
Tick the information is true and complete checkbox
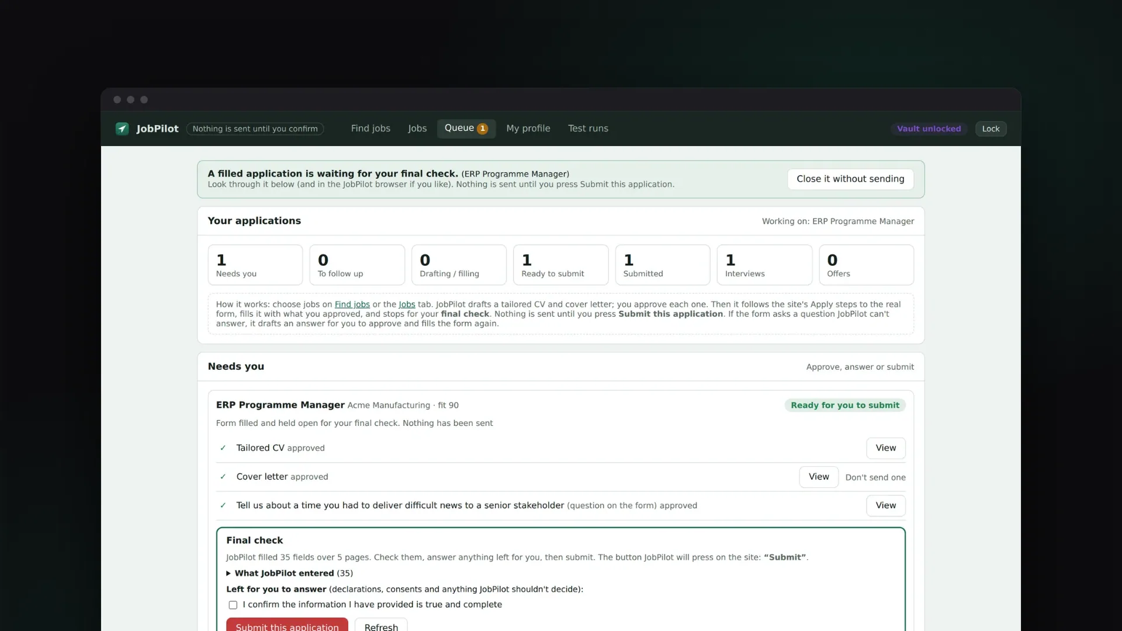(233, 605)
